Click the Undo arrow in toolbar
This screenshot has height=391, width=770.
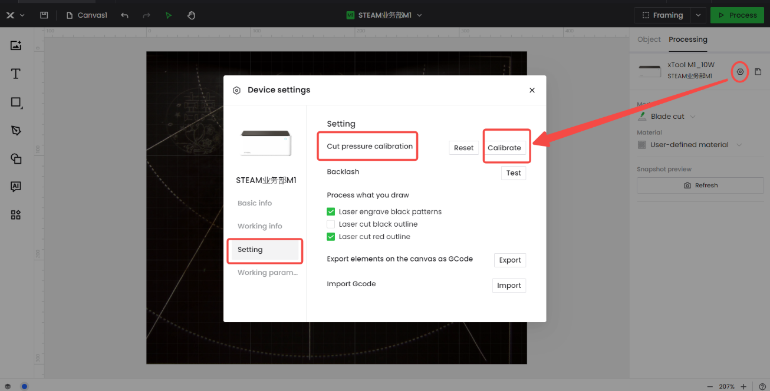[x=124, y=15]
